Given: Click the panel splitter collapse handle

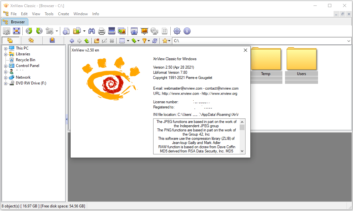Looking at the screenshot, I should pos(67,119).
